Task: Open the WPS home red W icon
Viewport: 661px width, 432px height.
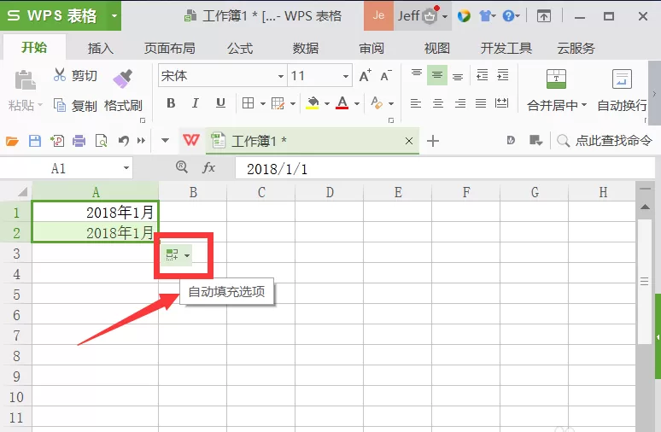Action: 190,140
